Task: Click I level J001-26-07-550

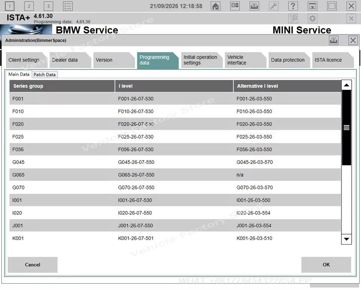Action: tap(135, 225)
